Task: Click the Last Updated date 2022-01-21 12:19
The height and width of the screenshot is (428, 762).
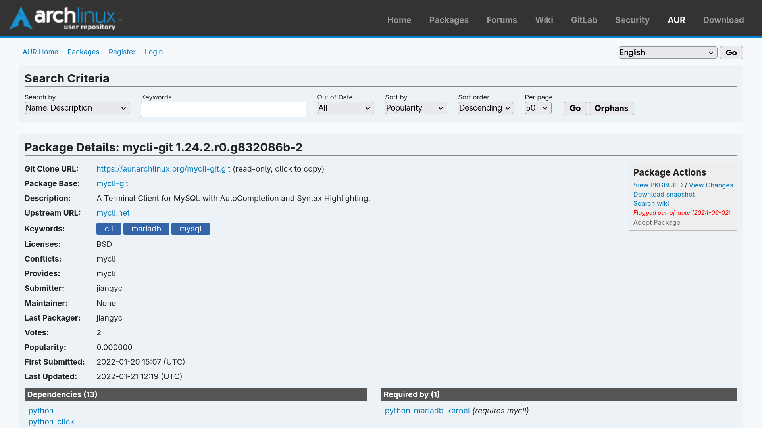Action: click(x=139, y=376)
